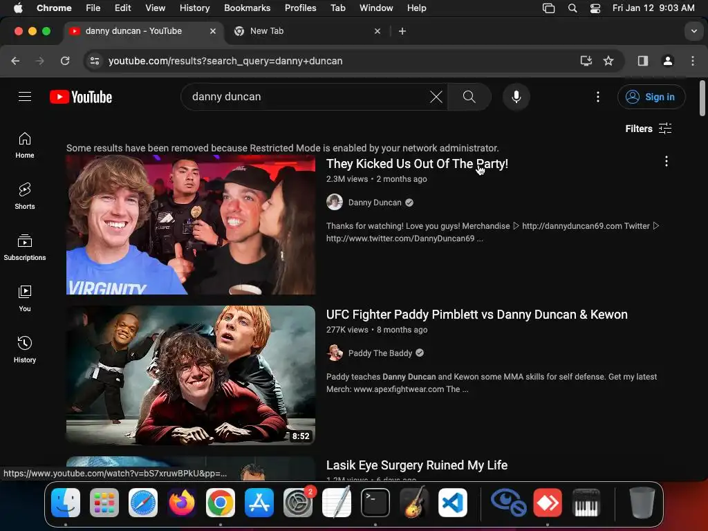Start voice search with the microphone

[x=516, y=97]
